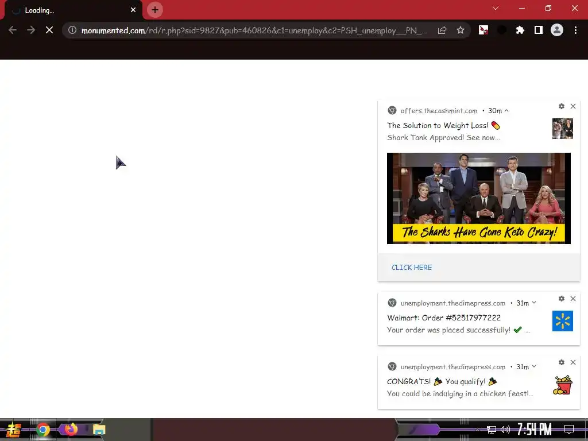Open the Sharks Have Gone Keto Crazy image
588x441 pixels.
click(x=478, y=198)
